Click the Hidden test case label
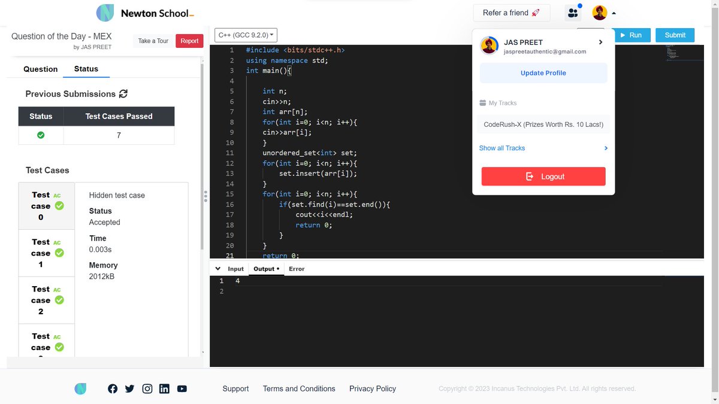 [x=117, y=195]
